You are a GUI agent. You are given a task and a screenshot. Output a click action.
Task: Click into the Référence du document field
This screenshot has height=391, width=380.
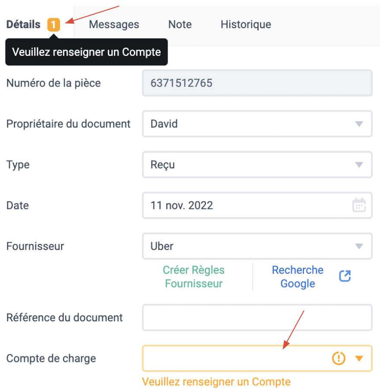(x=257, y=317)
